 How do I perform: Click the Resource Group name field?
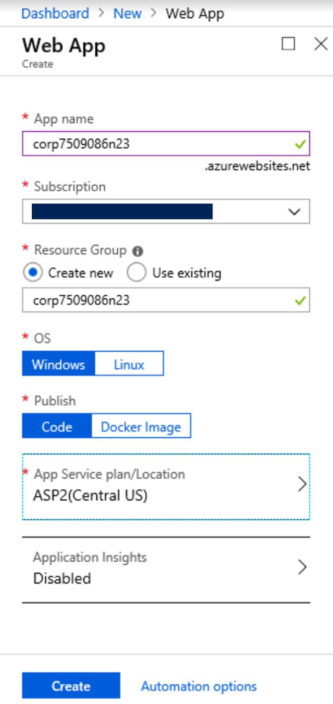click(156, 301)
